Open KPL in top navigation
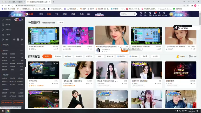The image size is (201, 113). [89, 14]
